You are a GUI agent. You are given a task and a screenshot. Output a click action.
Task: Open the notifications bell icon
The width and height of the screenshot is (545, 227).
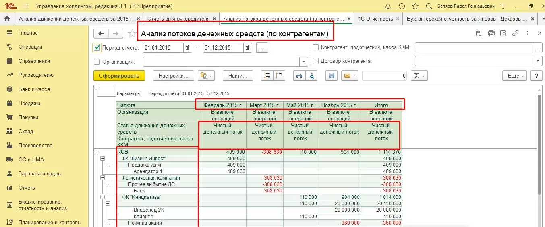coord(388,6)
